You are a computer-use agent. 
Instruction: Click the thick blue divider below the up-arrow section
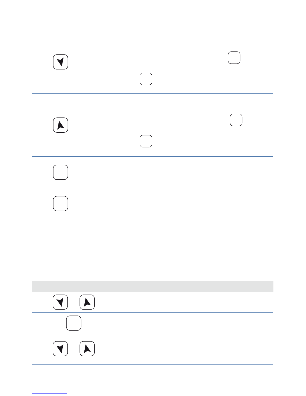(x=153, y=157)
